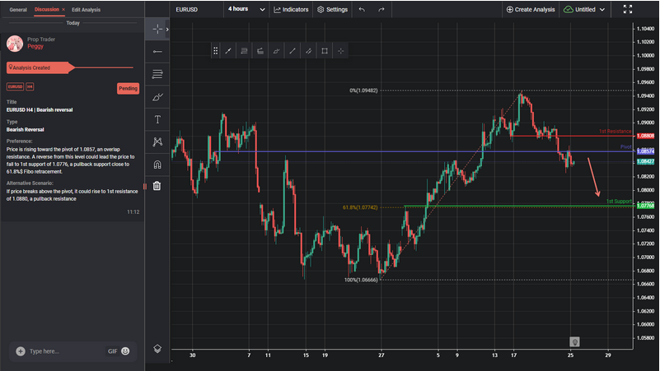Click the 11:12 message timestamp
The image size is (660, 371).
tap(133, 211)
